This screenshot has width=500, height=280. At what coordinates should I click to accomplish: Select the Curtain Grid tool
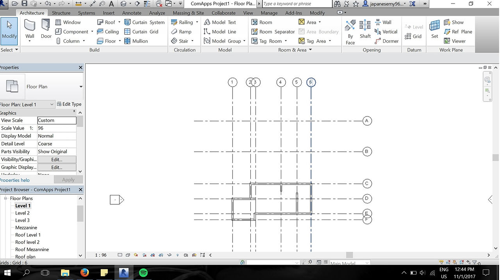pyautogui.click(x=141, y=32)
